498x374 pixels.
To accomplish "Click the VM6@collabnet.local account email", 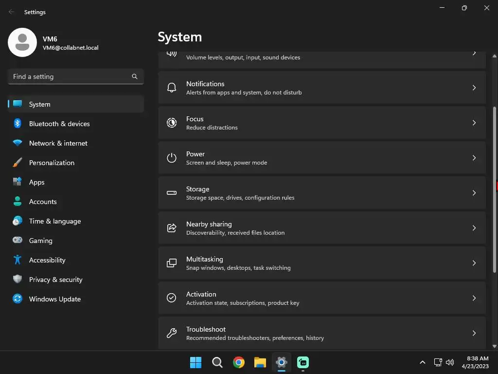I will coord(71,48).
